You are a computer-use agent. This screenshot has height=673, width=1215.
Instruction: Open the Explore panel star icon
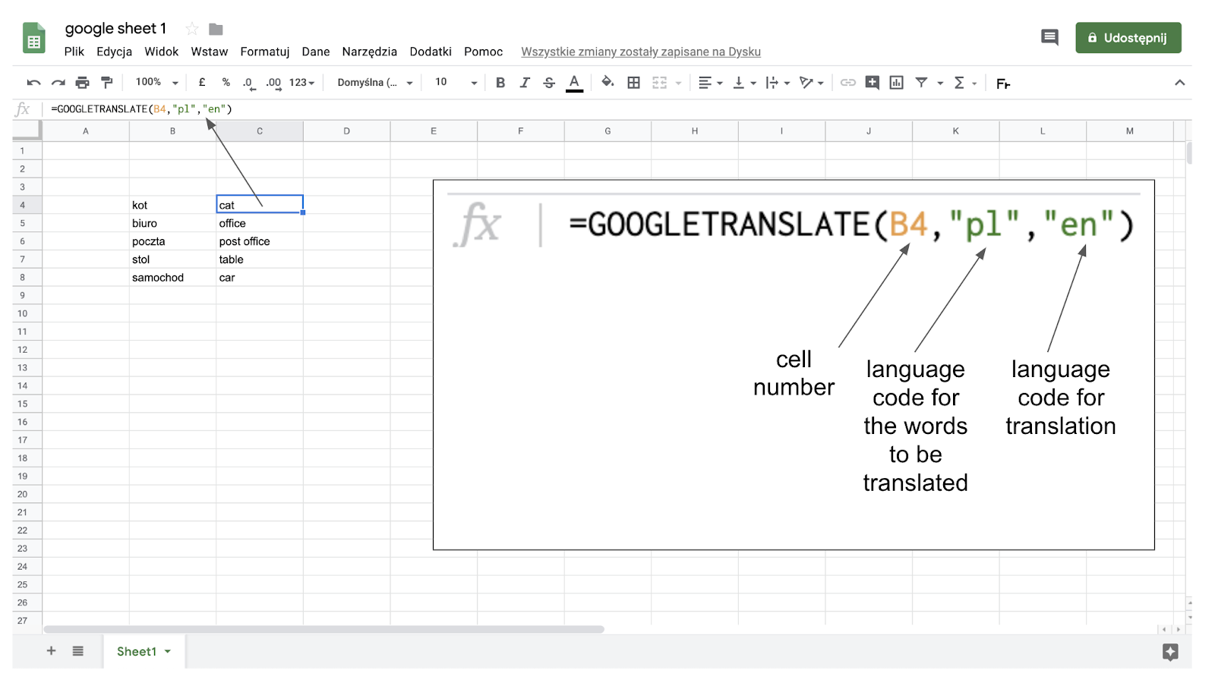pyautogui.click(x=1169, y=652)
